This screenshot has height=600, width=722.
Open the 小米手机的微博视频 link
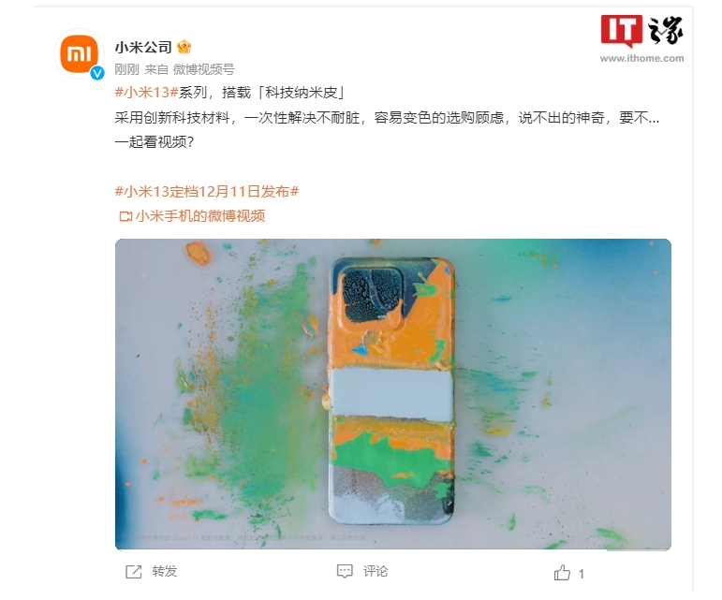pos(200,216)
